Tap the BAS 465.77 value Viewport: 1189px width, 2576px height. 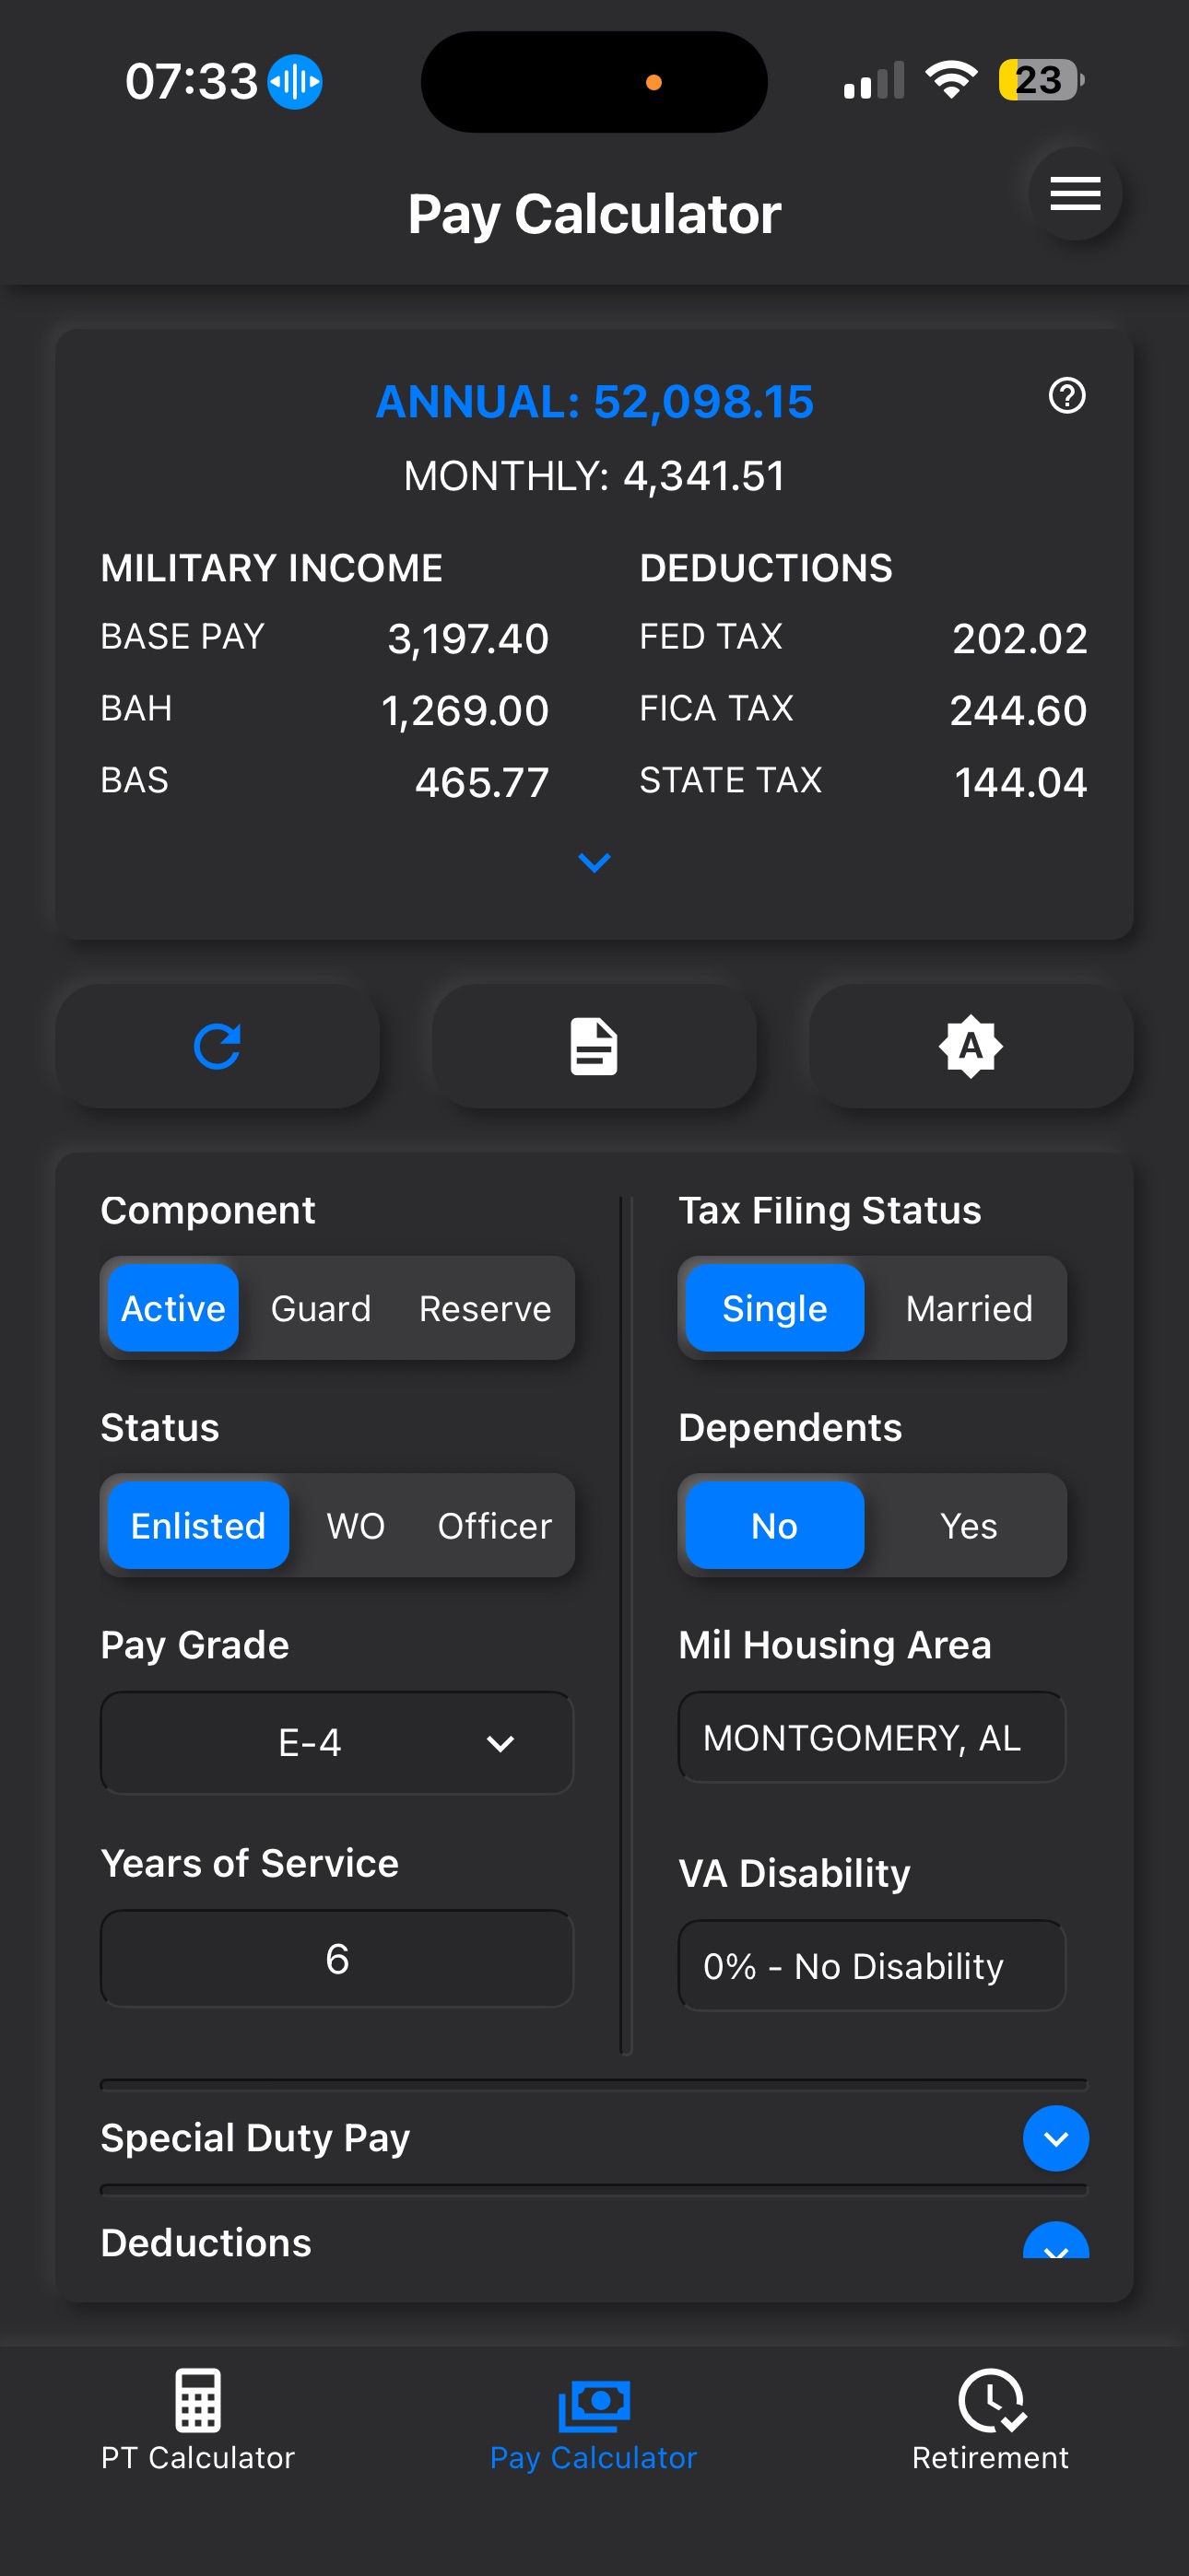(x=482, y=783)
